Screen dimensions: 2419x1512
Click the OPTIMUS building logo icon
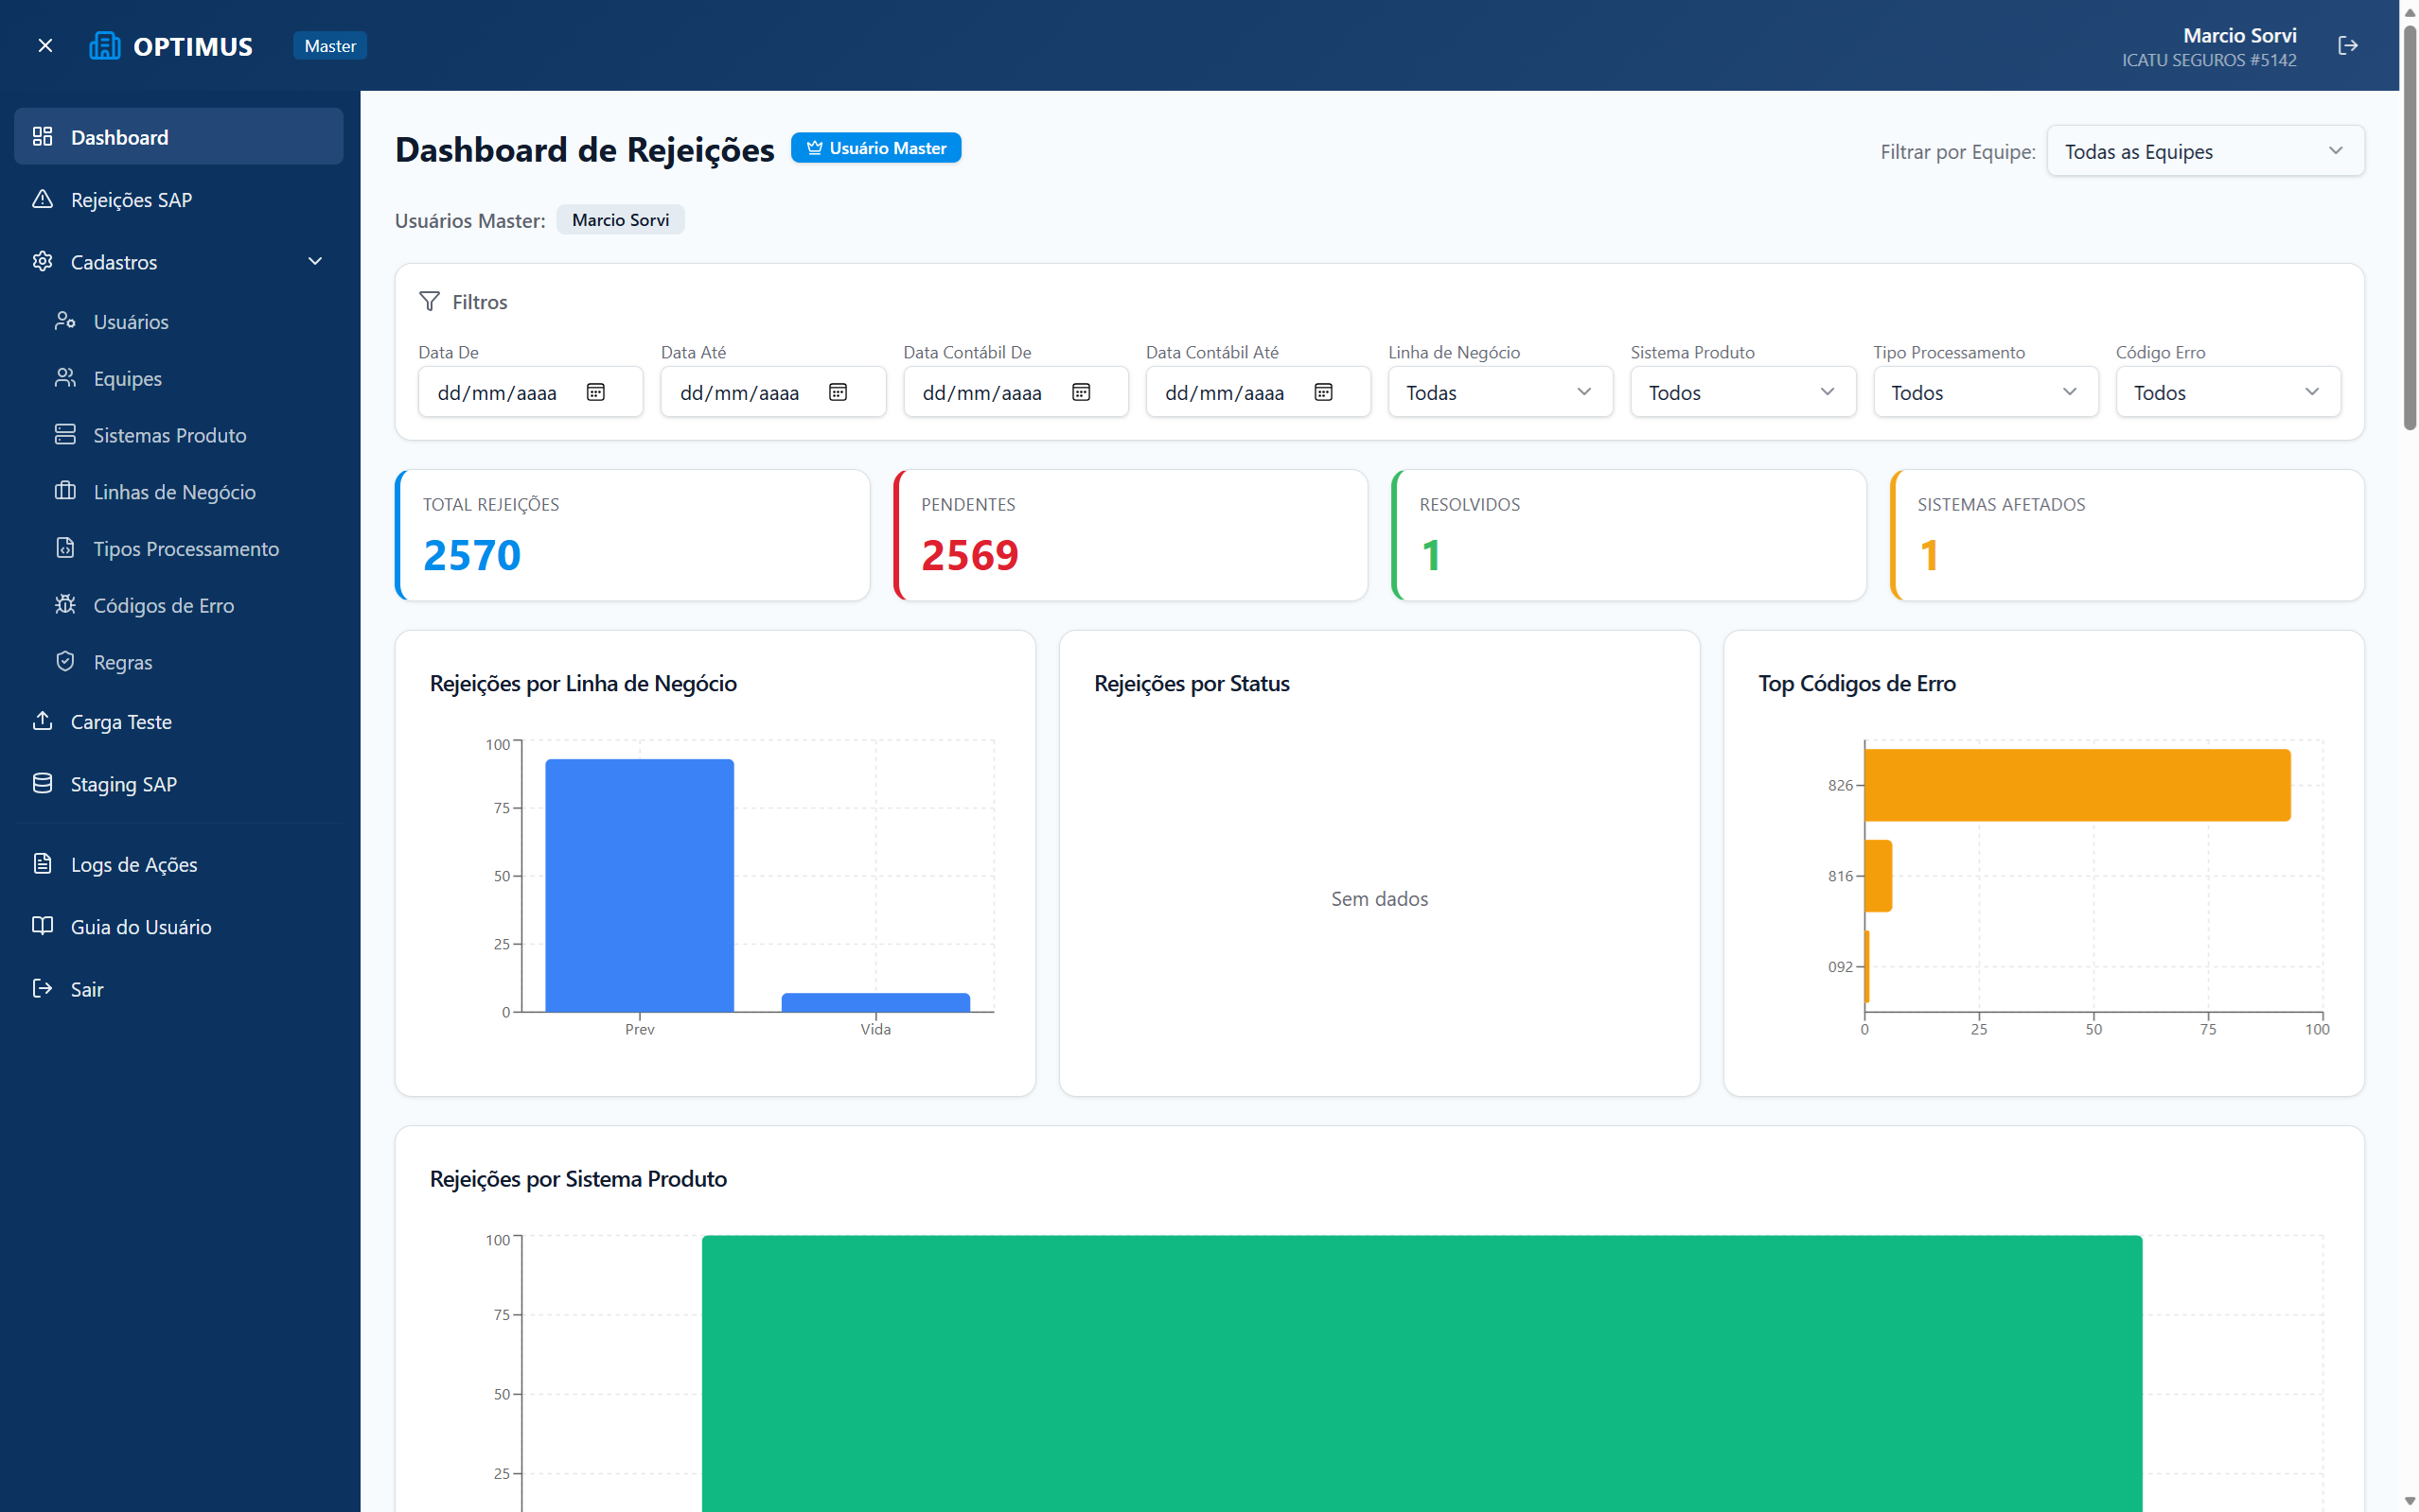pos(104,45)
